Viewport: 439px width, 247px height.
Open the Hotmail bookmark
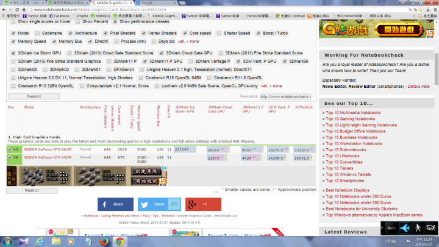290,16
